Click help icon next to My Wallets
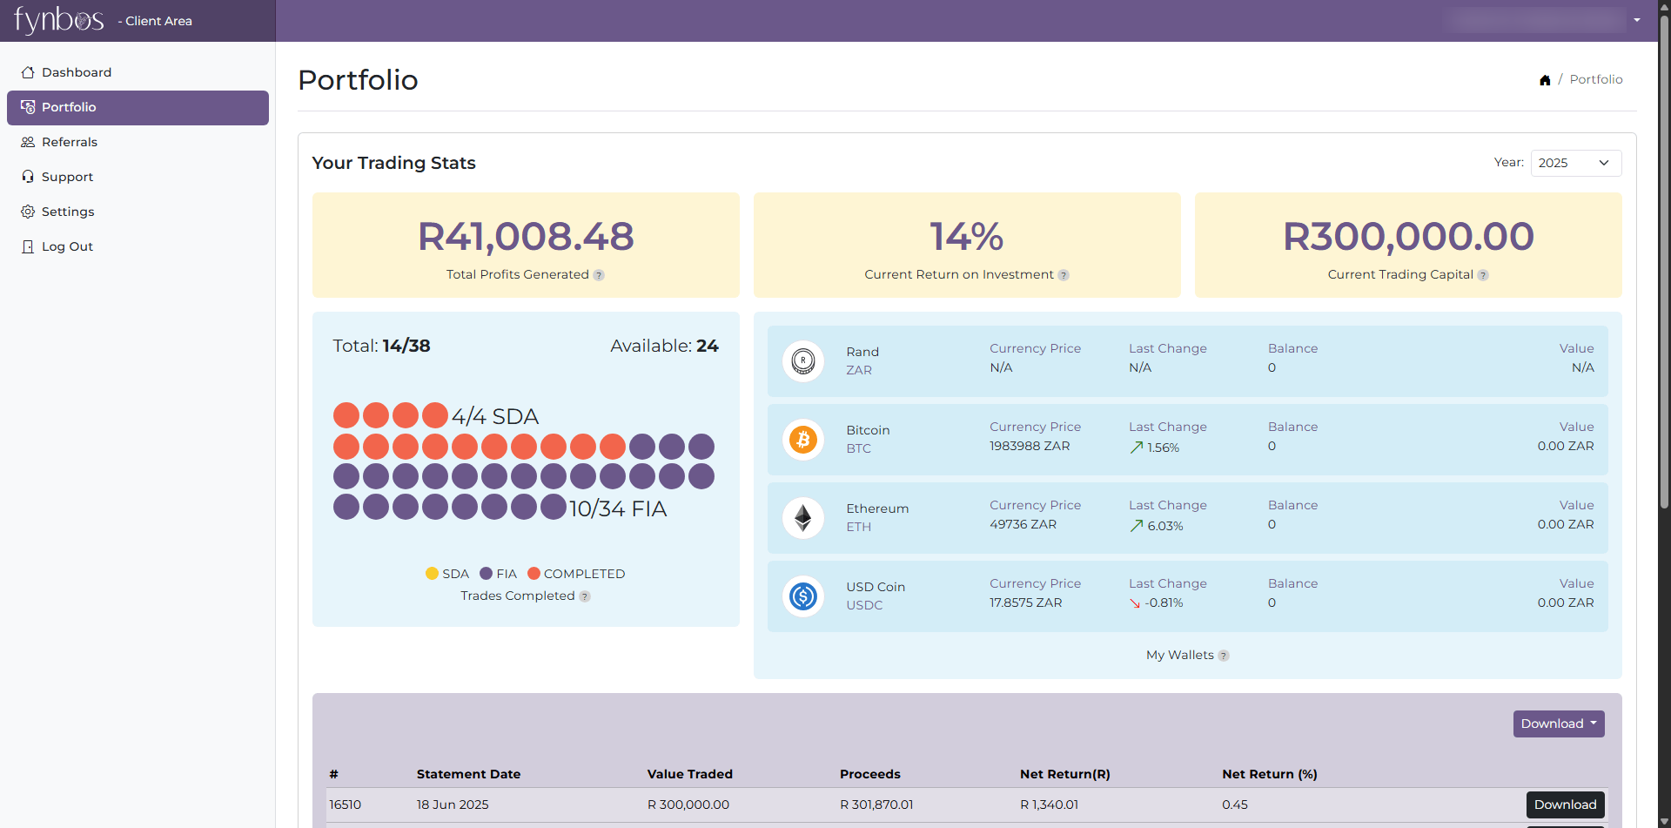Image resolution: width=1671 pixels, height=828 pixels. coord(1224,656)
